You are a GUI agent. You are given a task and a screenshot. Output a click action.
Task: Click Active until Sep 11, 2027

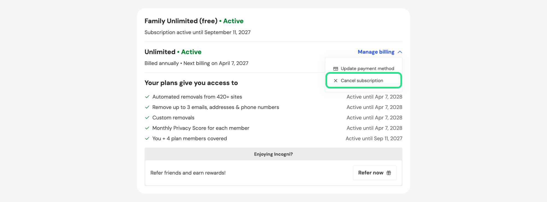coord(374,138)
